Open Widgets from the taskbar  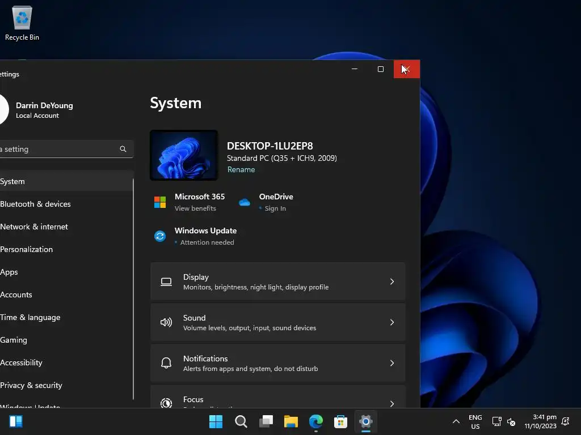16,421
